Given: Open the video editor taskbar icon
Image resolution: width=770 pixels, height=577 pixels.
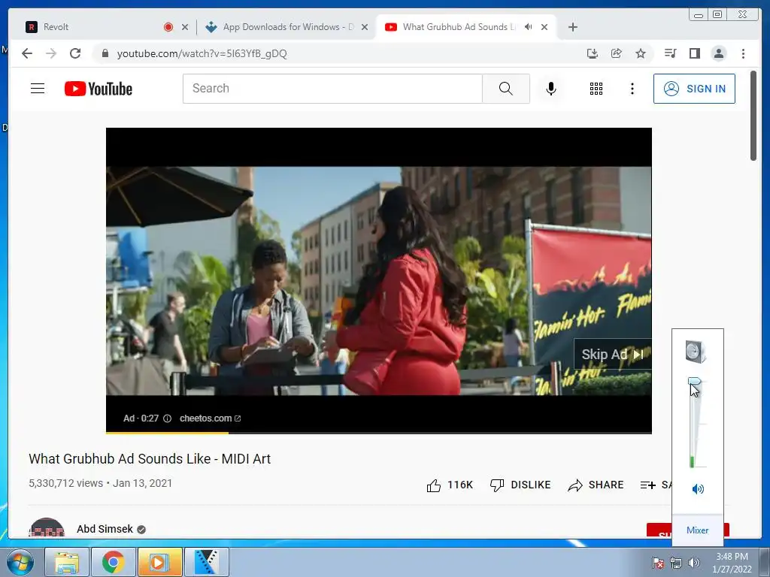Looking at the screenshot, I should [206, 562].
